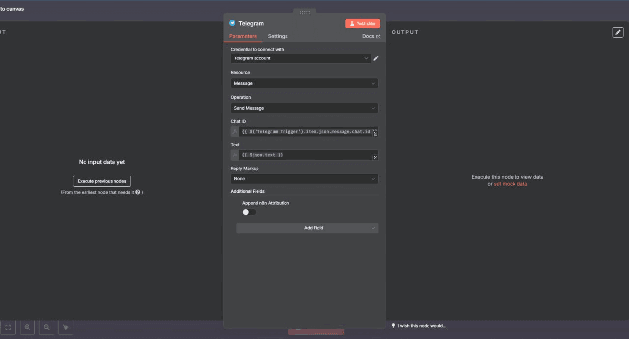629x339 pixels.
Task: Open the Telegram account credential dropdown
Action: pos(301,58)
